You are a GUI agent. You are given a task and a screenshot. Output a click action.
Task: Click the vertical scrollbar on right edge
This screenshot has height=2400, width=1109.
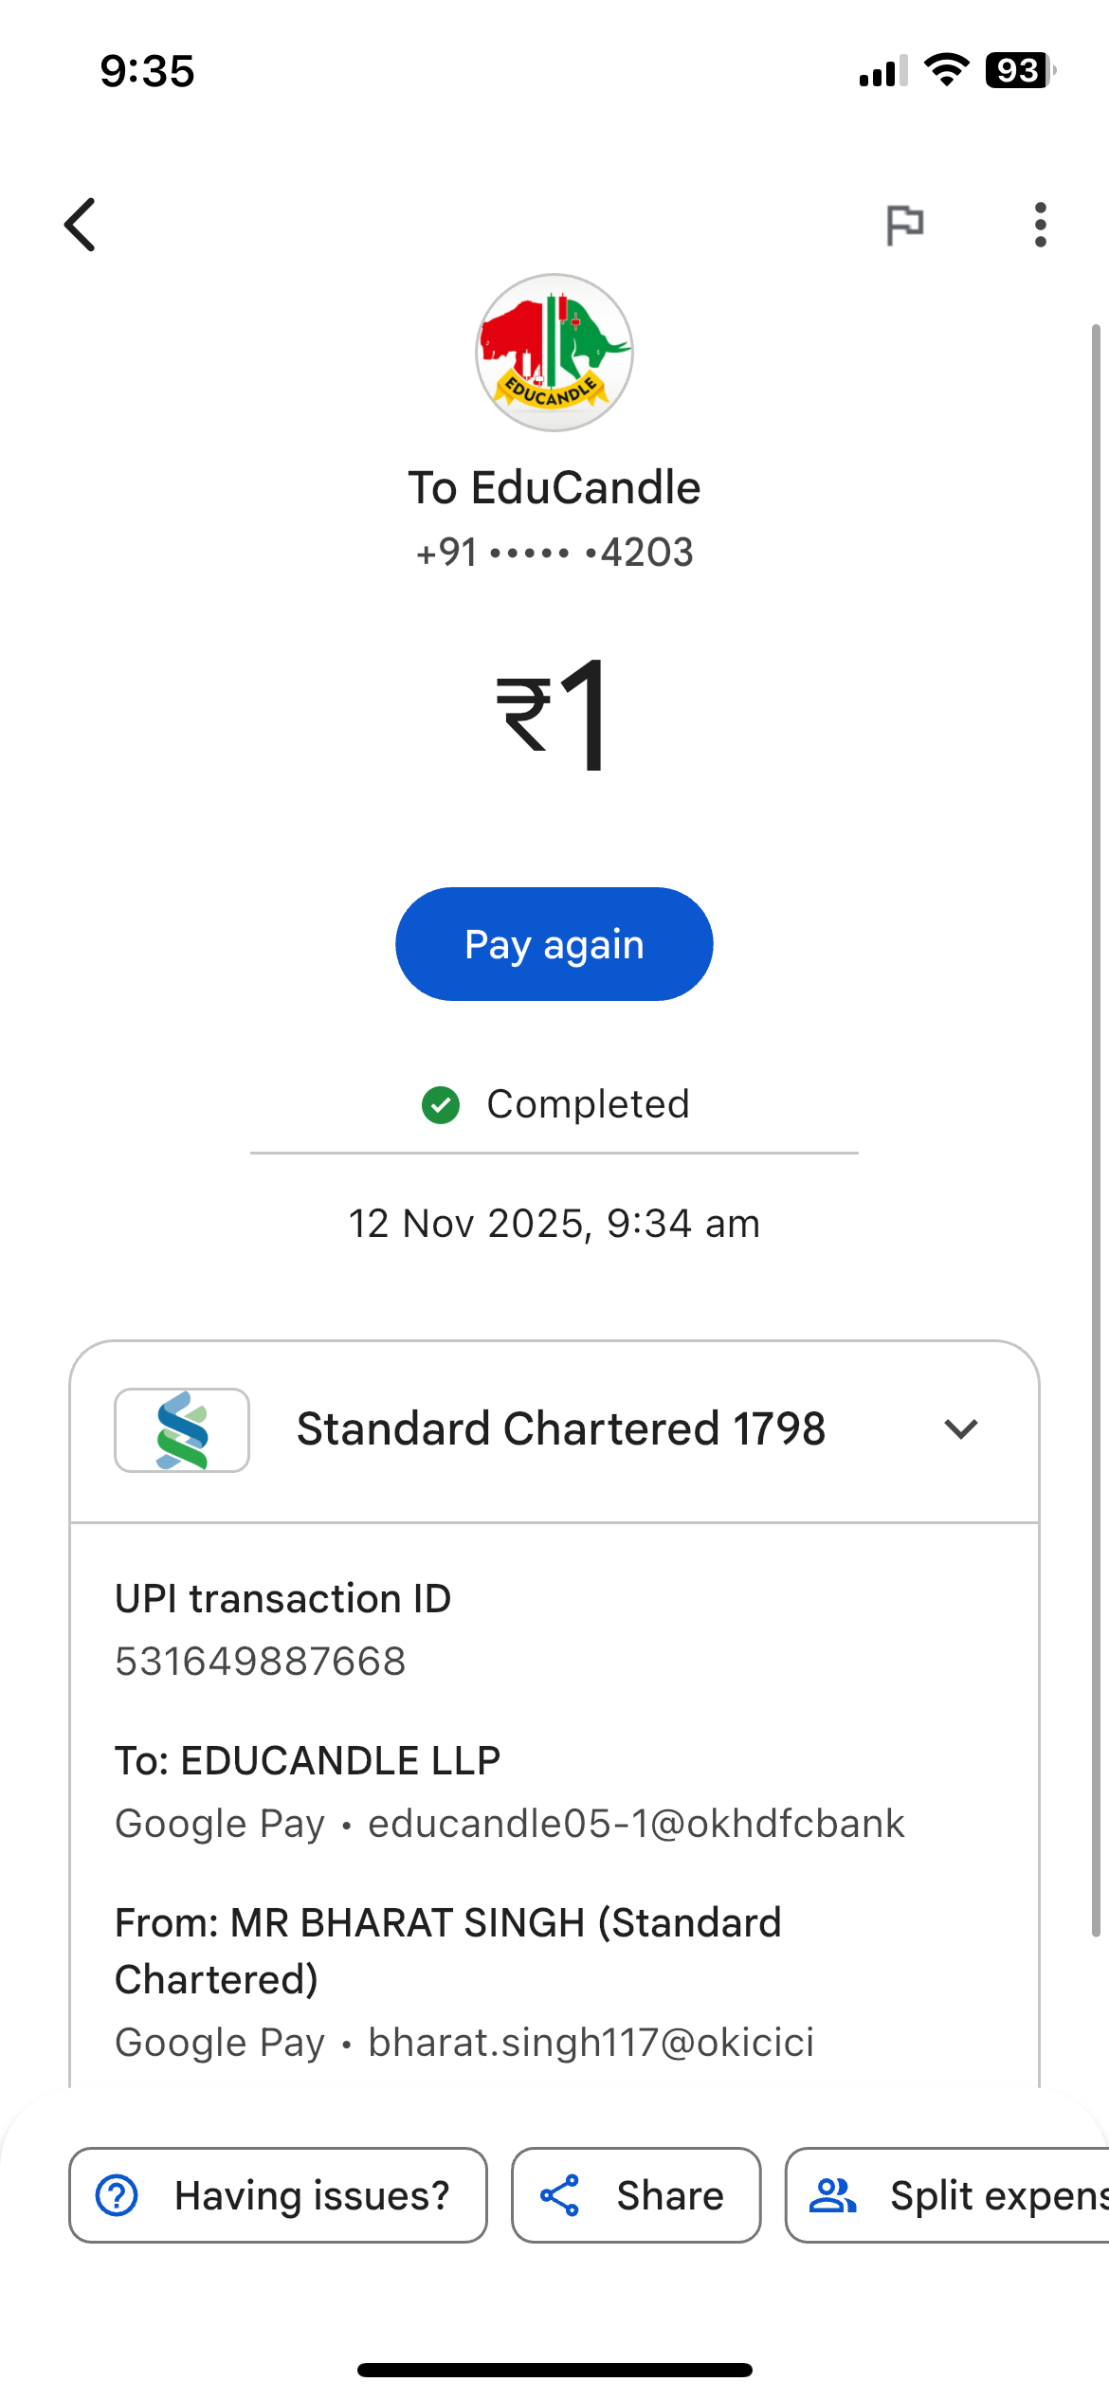click(1096, 1128)
